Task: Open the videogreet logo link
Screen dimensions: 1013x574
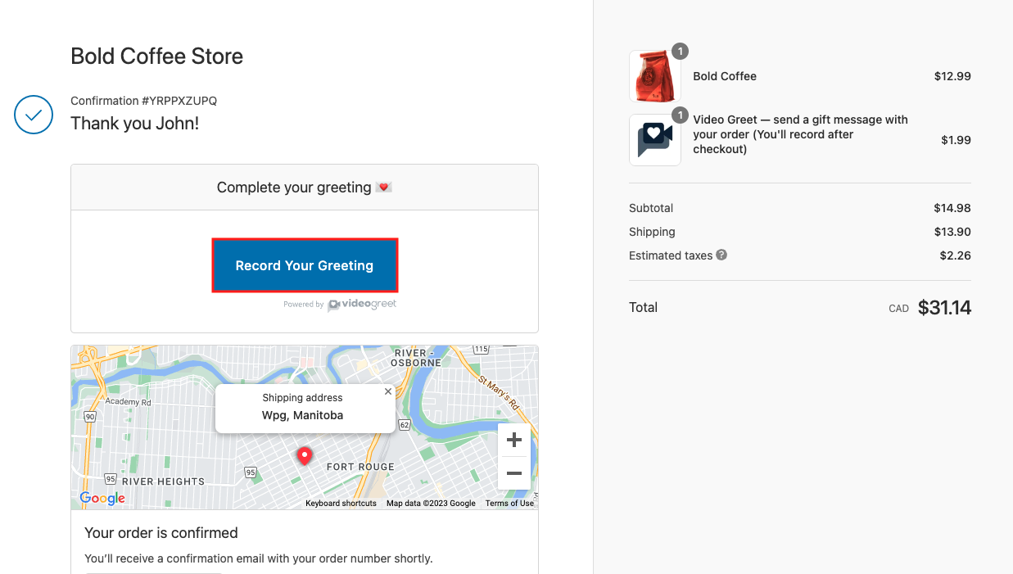Action: coord(362,305)
